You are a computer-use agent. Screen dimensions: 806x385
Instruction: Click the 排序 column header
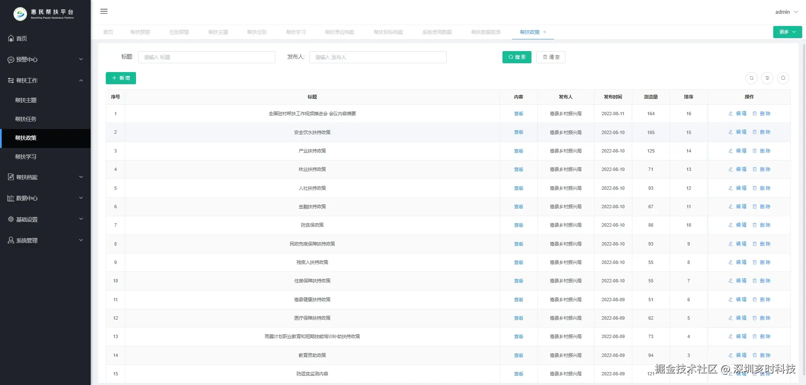click(x=688, y=97)
